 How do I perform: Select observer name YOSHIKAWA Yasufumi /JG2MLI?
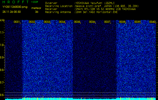(x=95, y=3)
